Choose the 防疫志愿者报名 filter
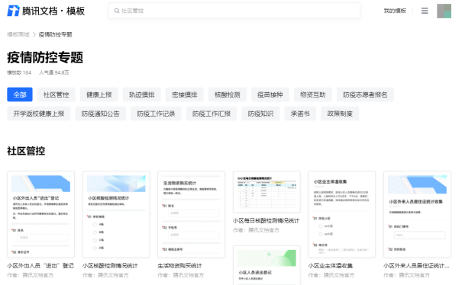 click(x=365, y=94)
